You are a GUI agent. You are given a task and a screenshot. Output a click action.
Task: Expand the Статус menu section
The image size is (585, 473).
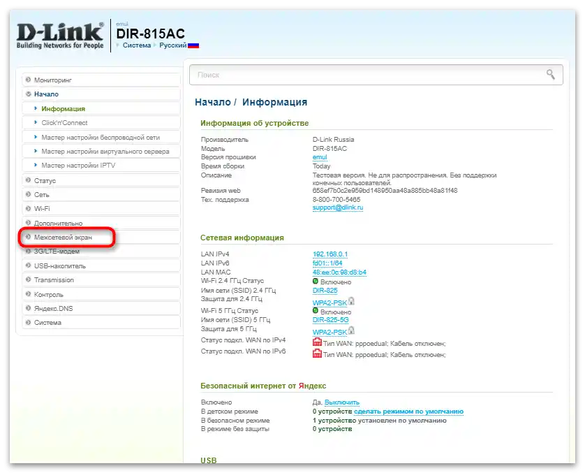(x=101, y=180)
